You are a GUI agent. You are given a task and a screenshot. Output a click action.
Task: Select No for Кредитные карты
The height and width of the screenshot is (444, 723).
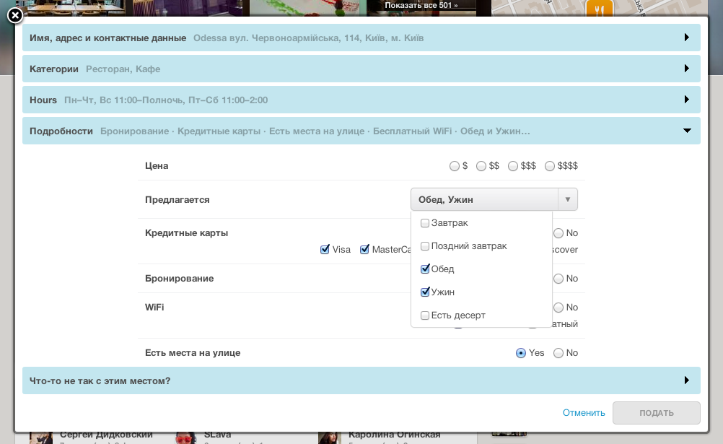(558, 233)
